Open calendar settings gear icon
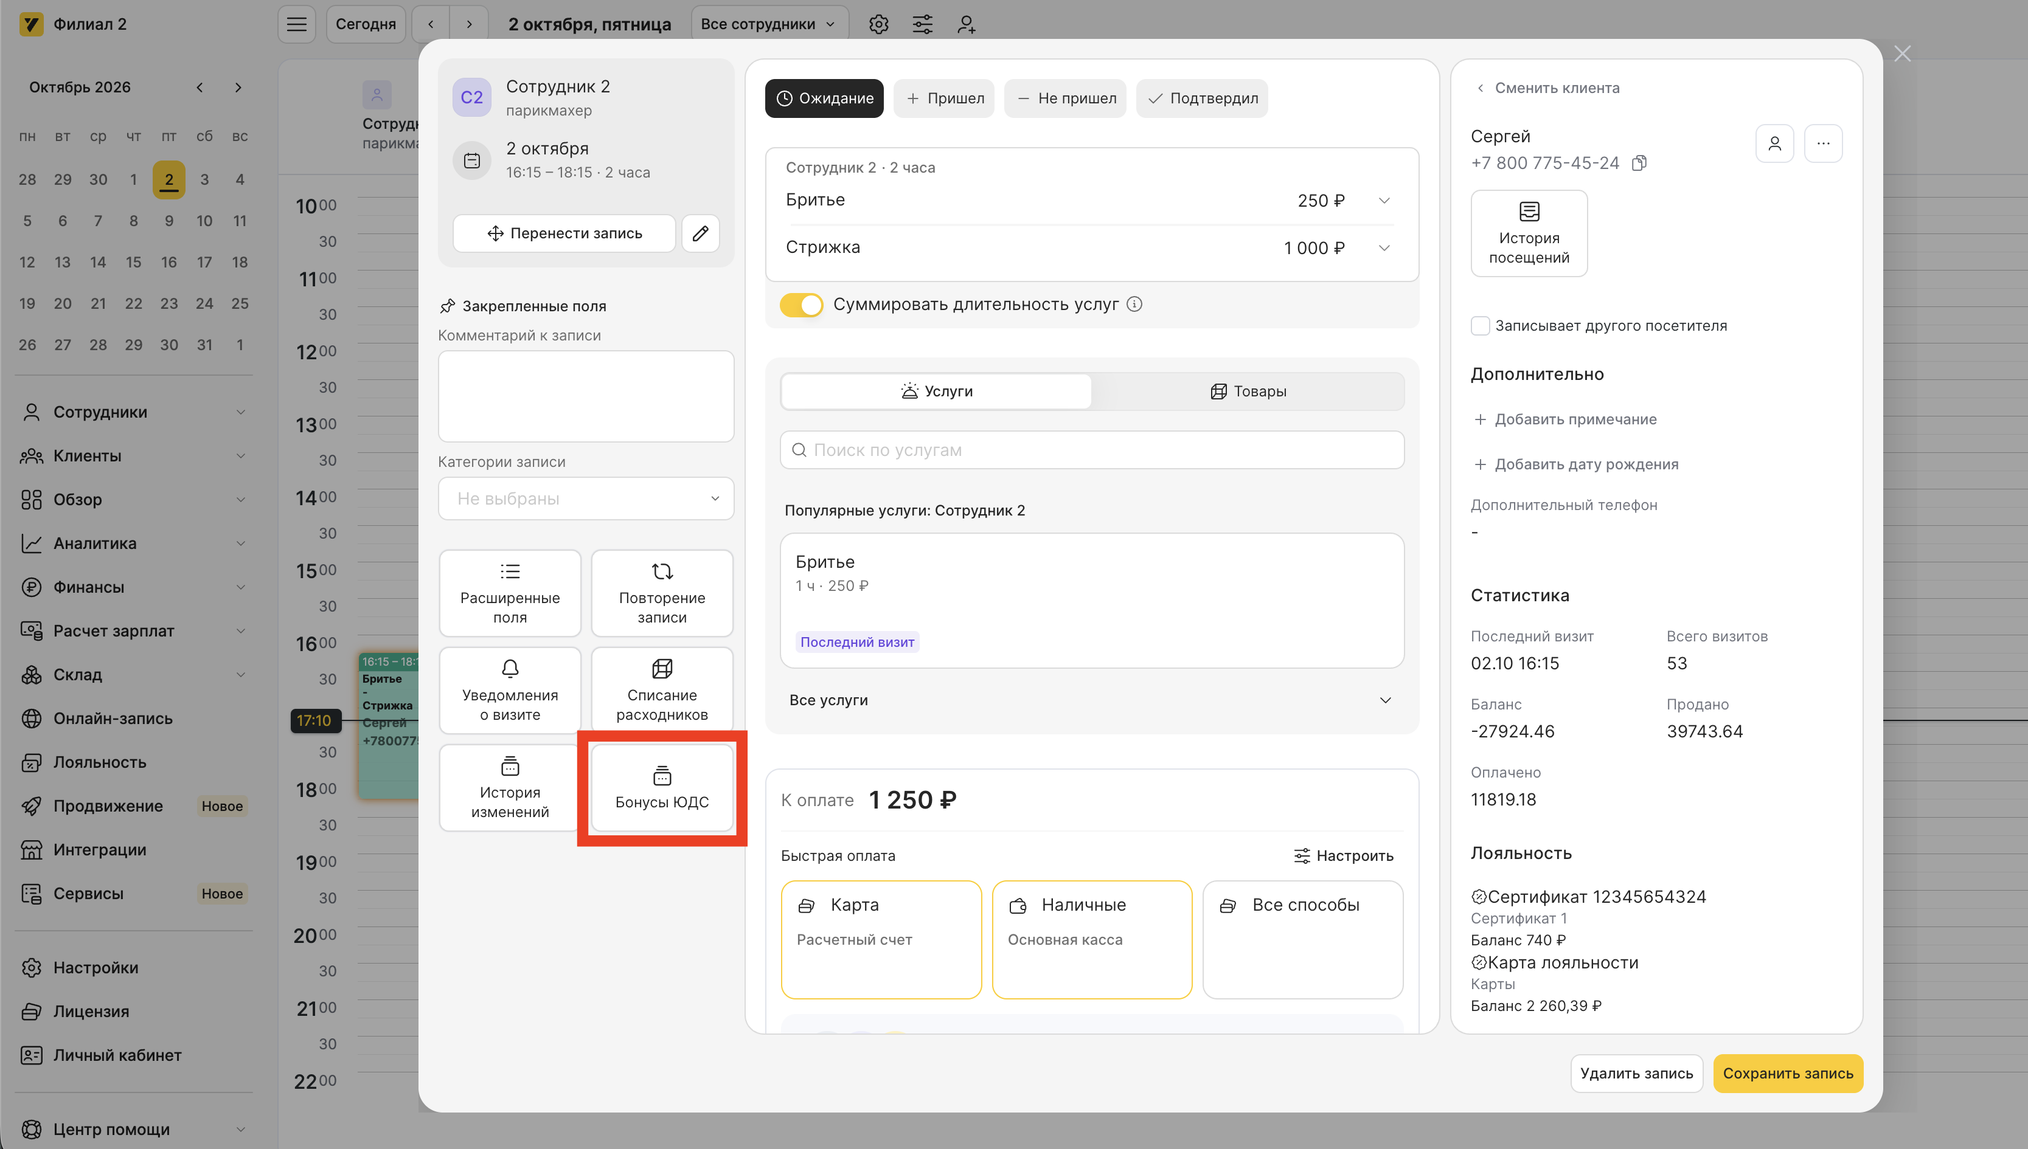This screenshot has height=1149, width=2028. (878, 24)
